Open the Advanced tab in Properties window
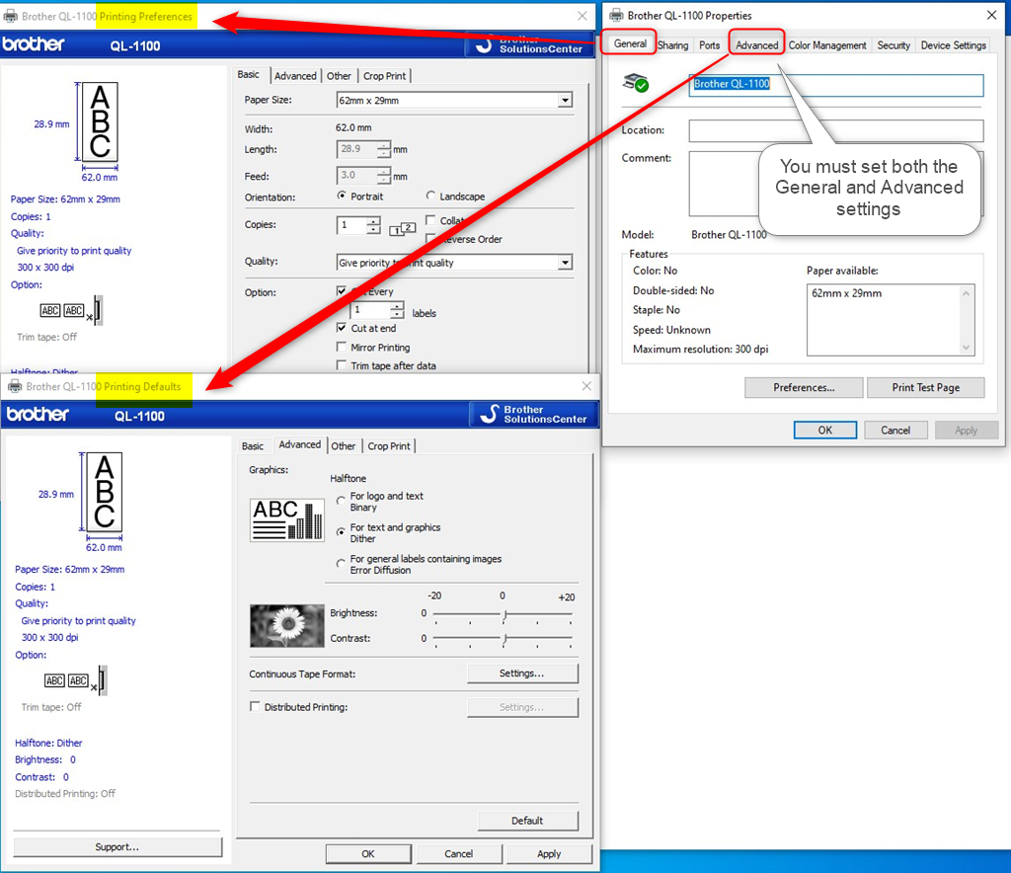Image resolution: width=1011 pixels, height=873 pixels. tap(757, 45)
